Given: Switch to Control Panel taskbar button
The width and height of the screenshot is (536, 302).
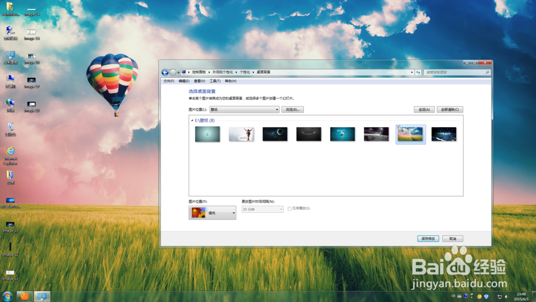Looking at the screenshot, I should (x=42, y=296).
